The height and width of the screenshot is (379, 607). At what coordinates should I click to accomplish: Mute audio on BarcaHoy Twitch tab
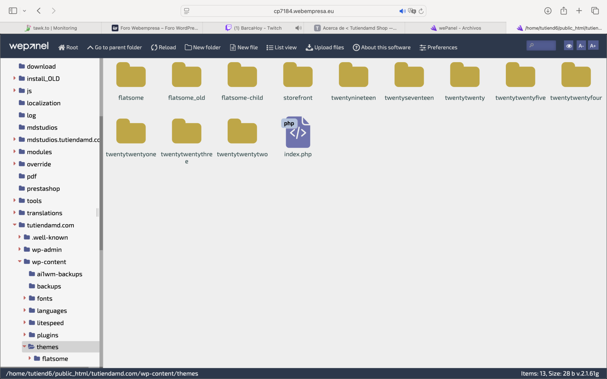(x=298, y=28)
